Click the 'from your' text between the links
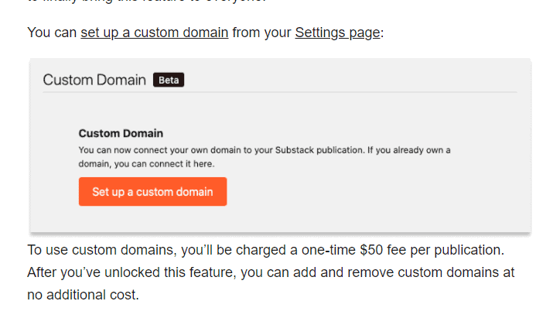 pos(261,32)
